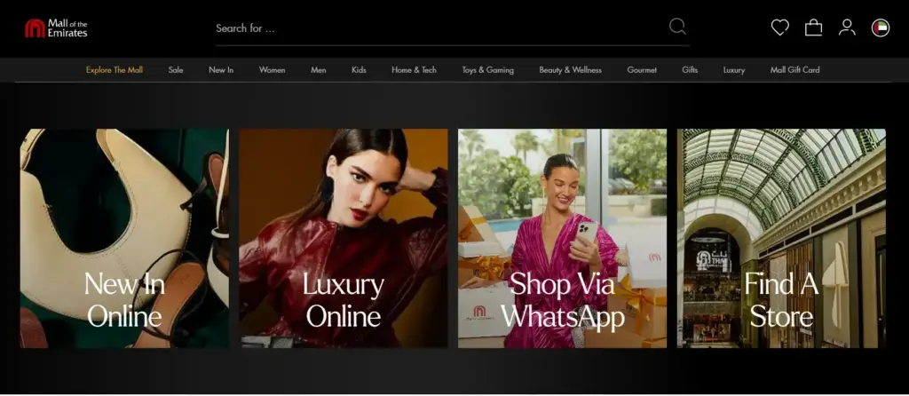
Task: Go to the Sale section
Action: pos(176,70)
